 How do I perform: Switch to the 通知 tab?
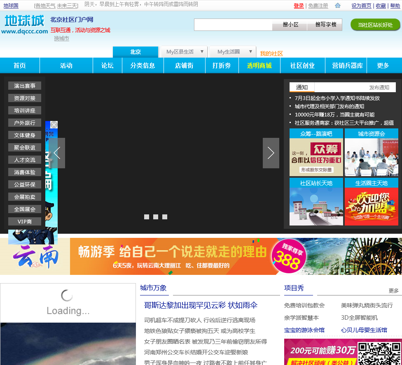[302, 87]
